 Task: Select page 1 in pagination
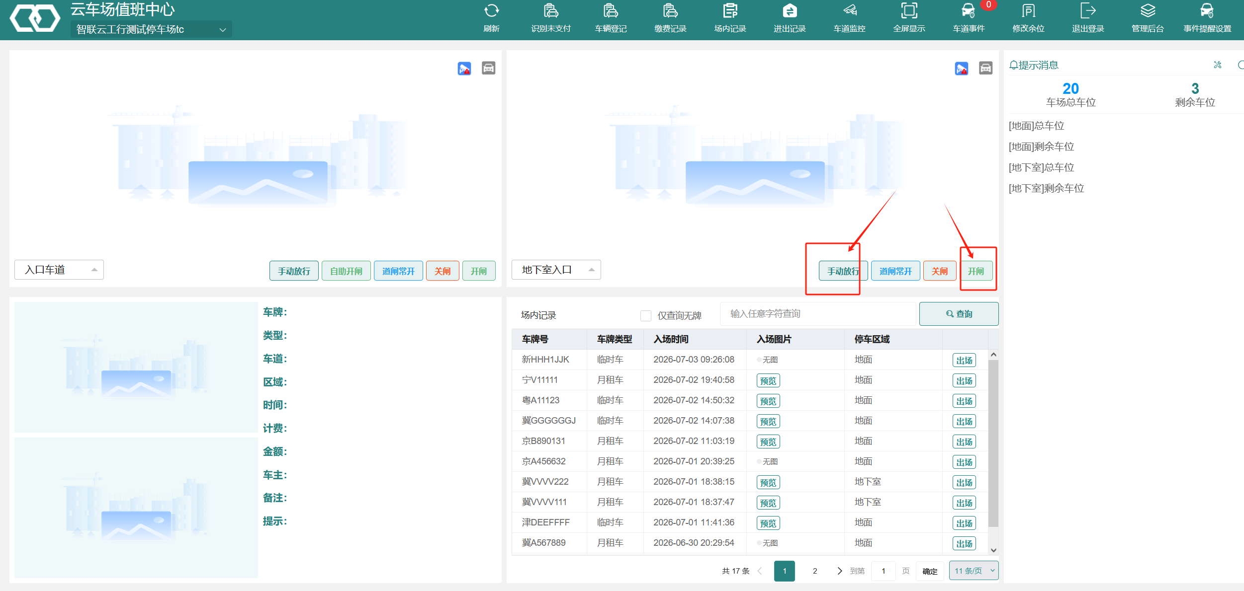coord(785,571)
